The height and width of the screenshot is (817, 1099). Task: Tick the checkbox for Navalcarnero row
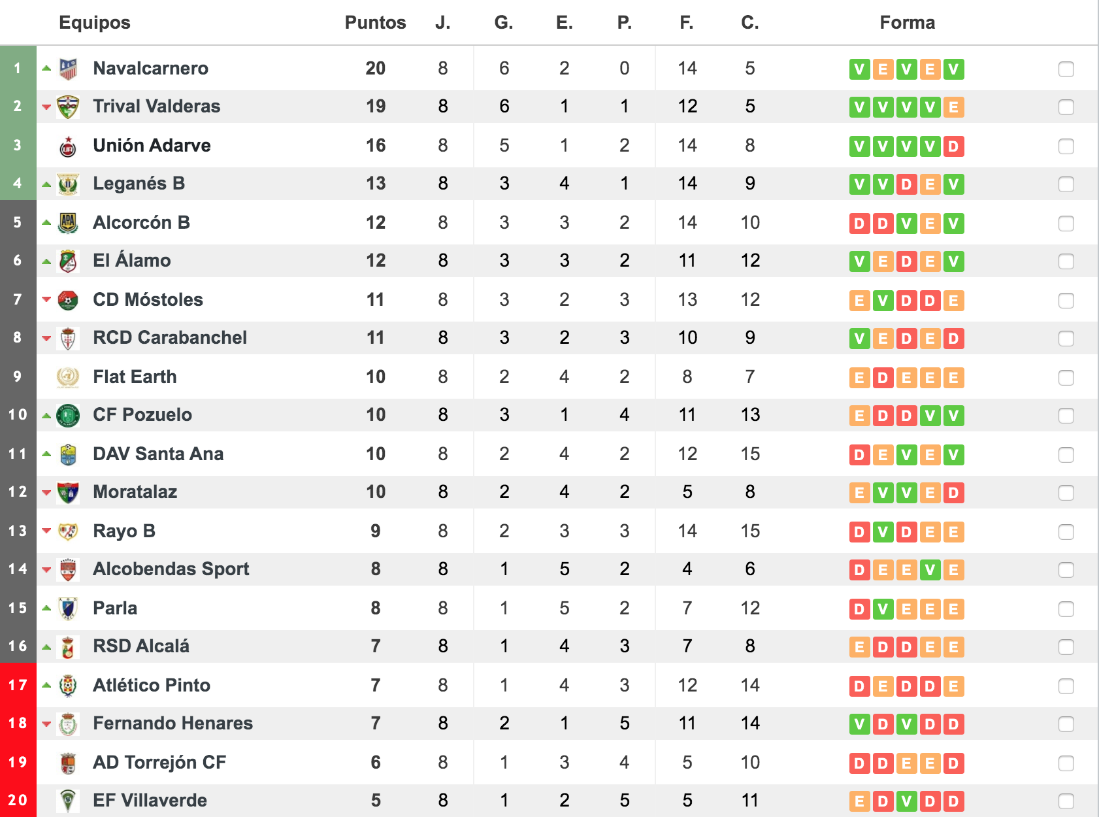click(1066, 69)
